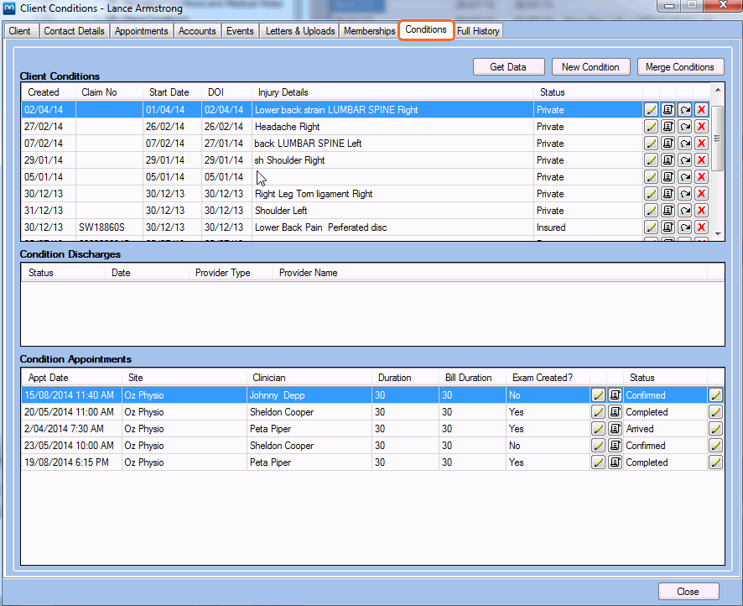Edit the "Headache Right" condition using pencil icon
Viewport: 743px width, 606px height.
point(650,126)
